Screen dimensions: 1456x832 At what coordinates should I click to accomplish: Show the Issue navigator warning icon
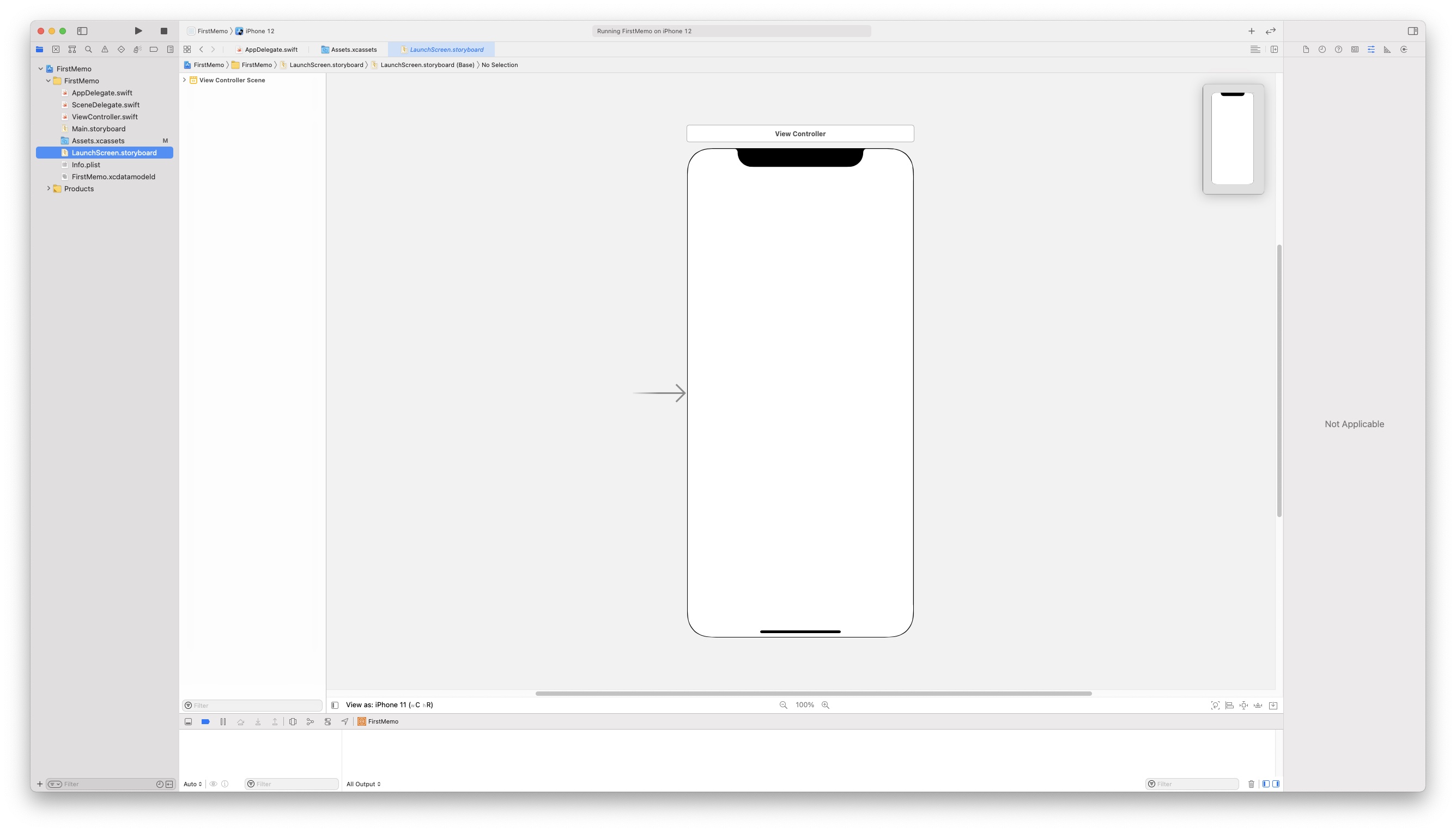pyautogui.click(x=105, y=50)
